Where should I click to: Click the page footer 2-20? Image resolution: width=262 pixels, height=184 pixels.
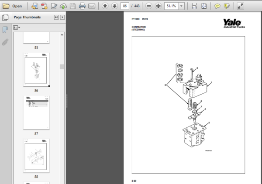pyautogui.click(x=134, y=181)
